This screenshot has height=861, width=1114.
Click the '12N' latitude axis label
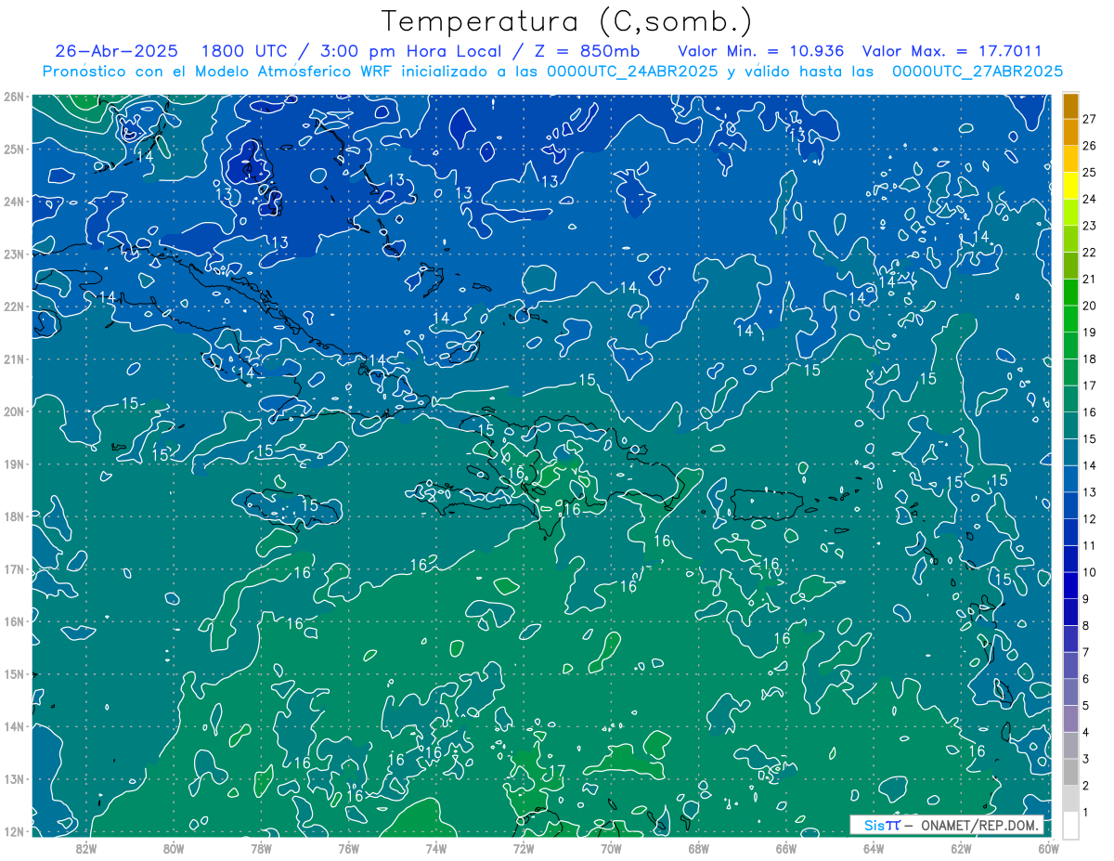point(14,831)
